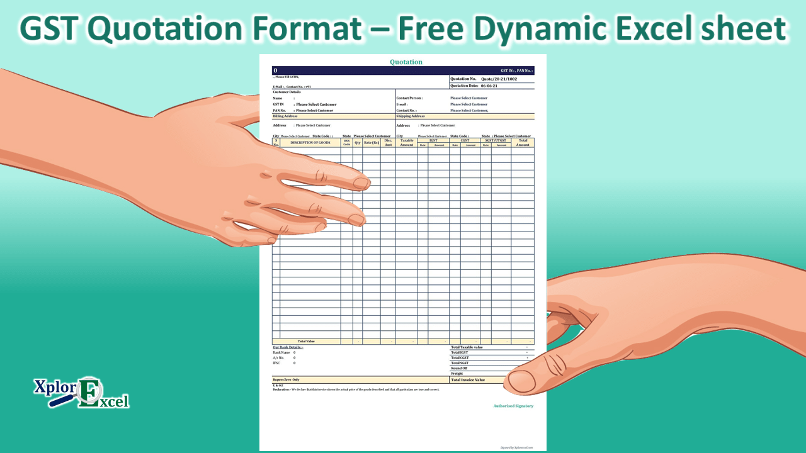Click the 'SGST/UTGST' column header

click(496, 140)
